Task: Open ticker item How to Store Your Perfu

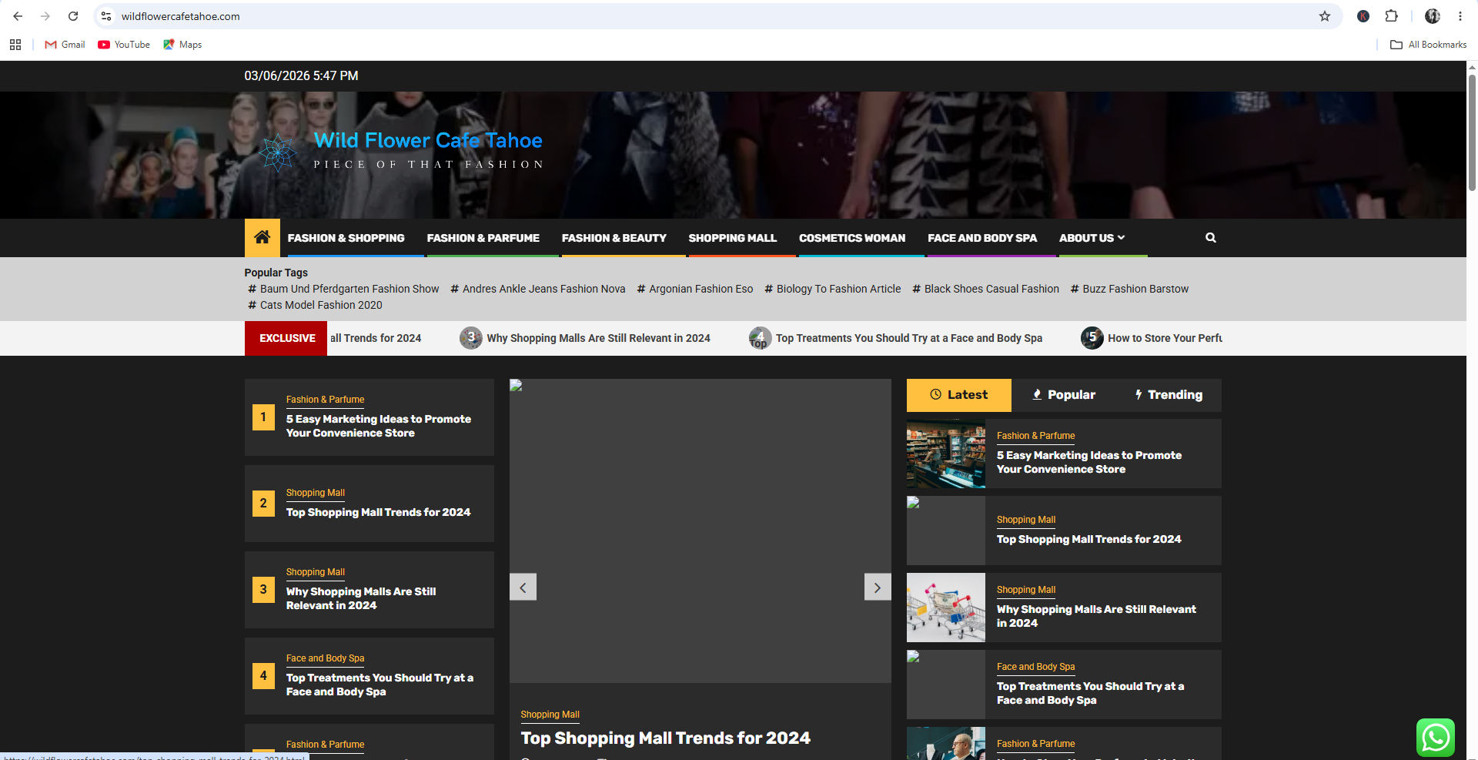Action: [1152, 338]
